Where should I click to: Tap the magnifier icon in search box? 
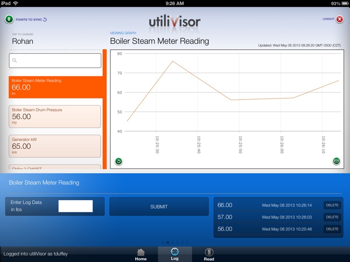[14, 60]
